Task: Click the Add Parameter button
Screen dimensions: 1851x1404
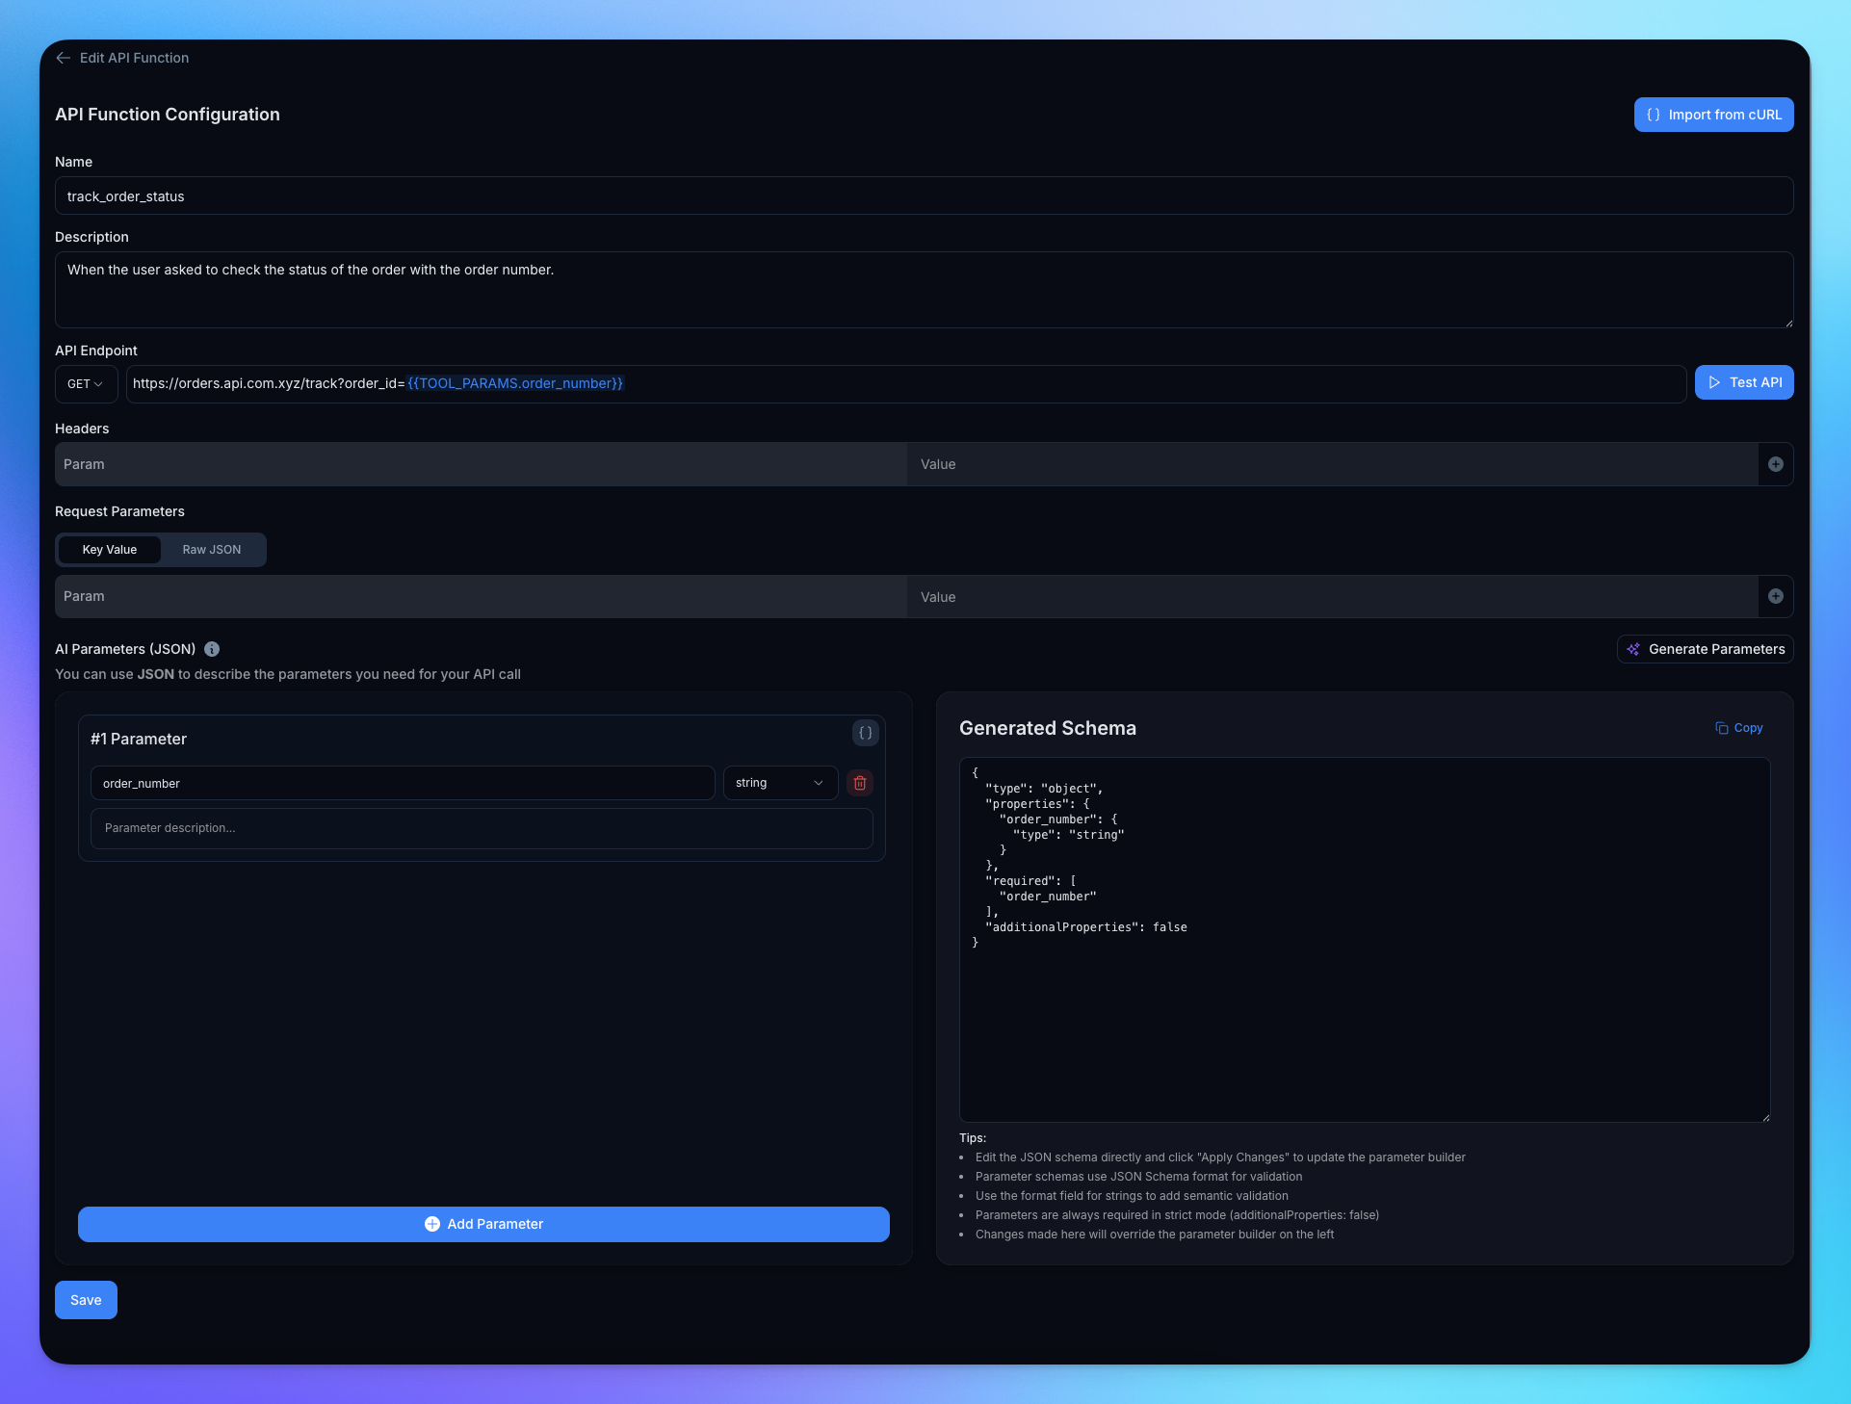Action: [483, 1224]
